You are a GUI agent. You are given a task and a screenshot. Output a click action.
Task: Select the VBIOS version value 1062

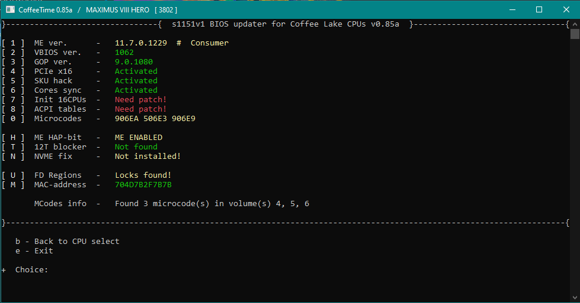[124, 53]
